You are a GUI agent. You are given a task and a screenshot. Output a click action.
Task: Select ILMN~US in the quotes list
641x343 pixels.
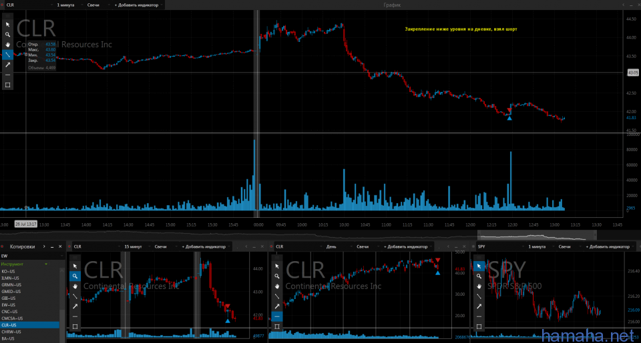(29, 278)
